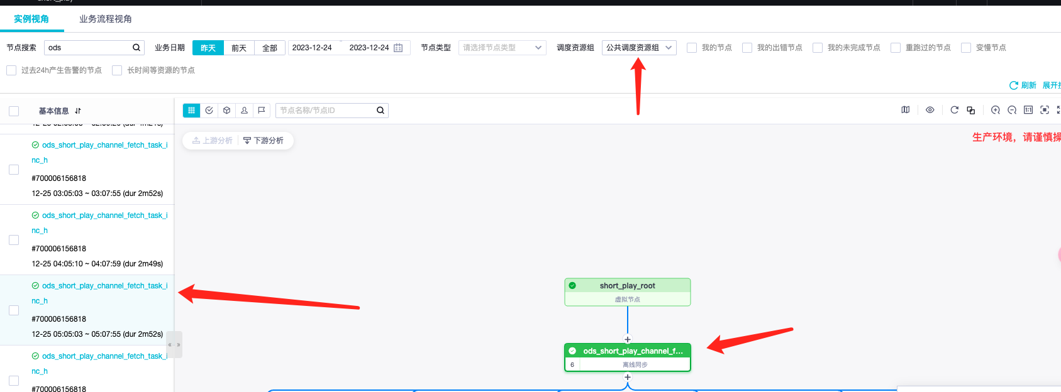The width and height of the screenshot is (1061, 392).
Task: Select the ods_short_play_channel_f... node
Action: click(628, 357)
